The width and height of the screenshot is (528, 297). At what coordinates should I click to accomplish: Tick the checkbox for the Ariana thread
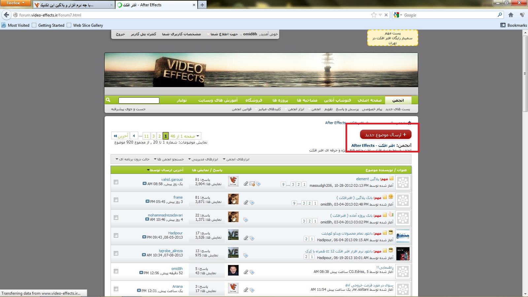[116, 289]
